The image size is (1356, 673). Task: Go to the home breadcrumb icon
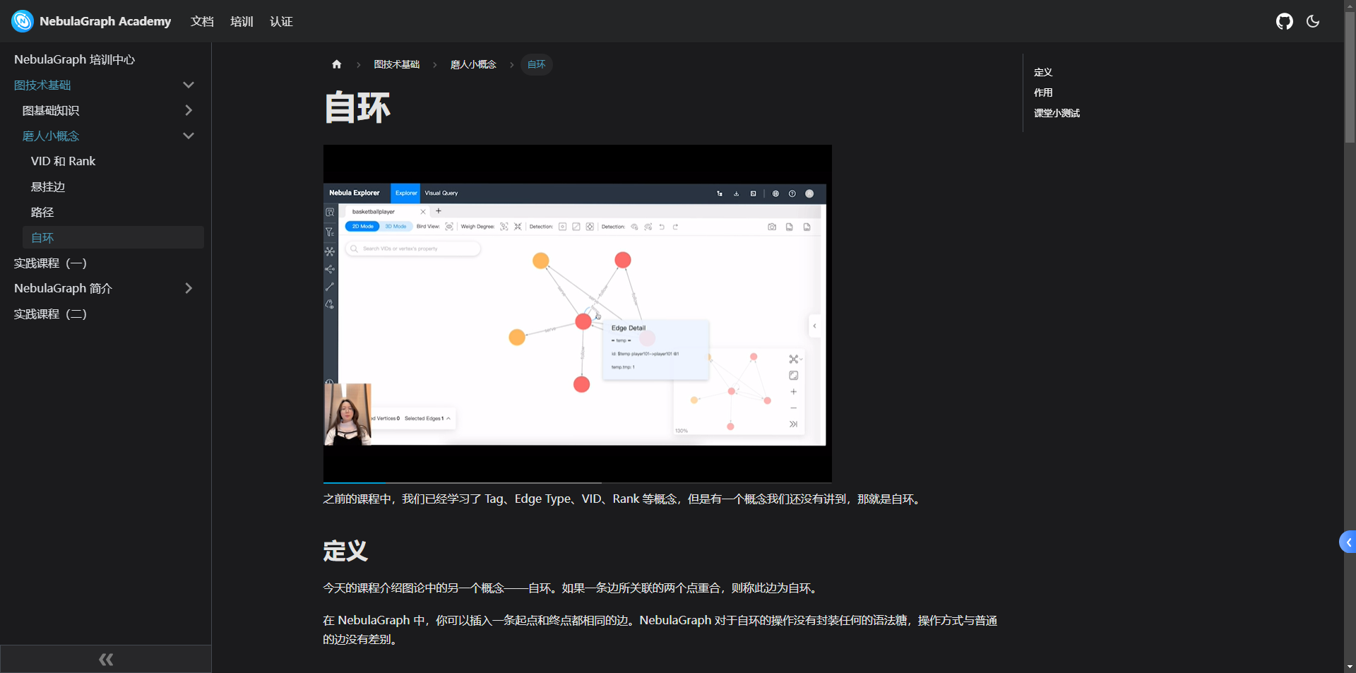[337, 64]
